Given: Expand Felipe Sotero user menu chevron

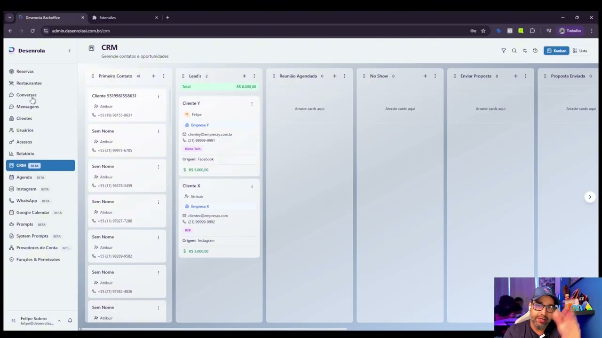Looking at the screenshot, I should [x=59, y=321].
